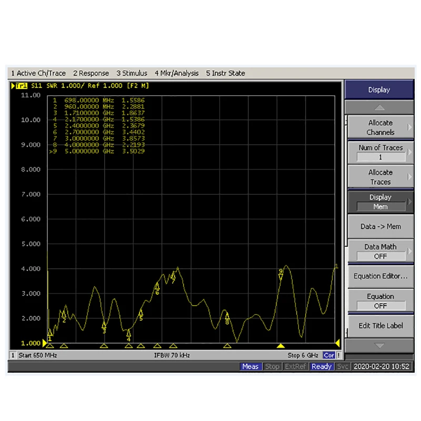This screenshot has height=421, width=421.
Task: Toggle Equation OFF softkey
Action: point(380,300)
